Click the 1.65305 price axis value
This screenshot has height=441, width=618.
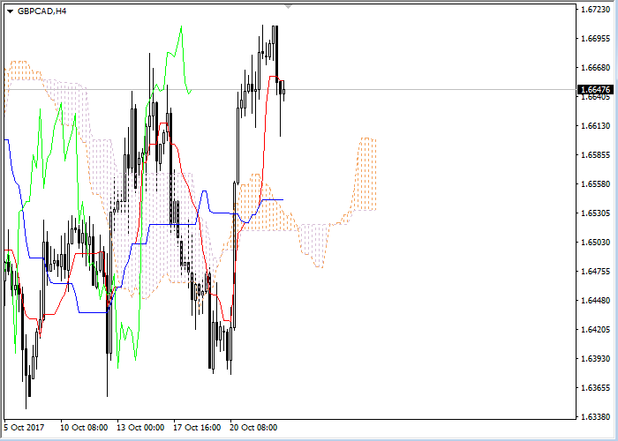tap(595, 213)
